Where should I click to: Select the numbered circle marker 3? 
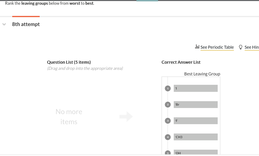pos(168,121)
